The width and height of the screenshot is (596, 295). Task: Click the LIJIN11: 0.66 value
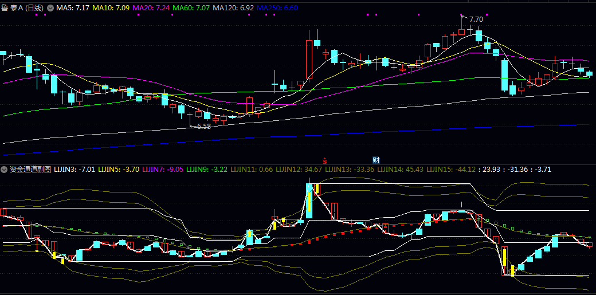click(x=252, y=170)
